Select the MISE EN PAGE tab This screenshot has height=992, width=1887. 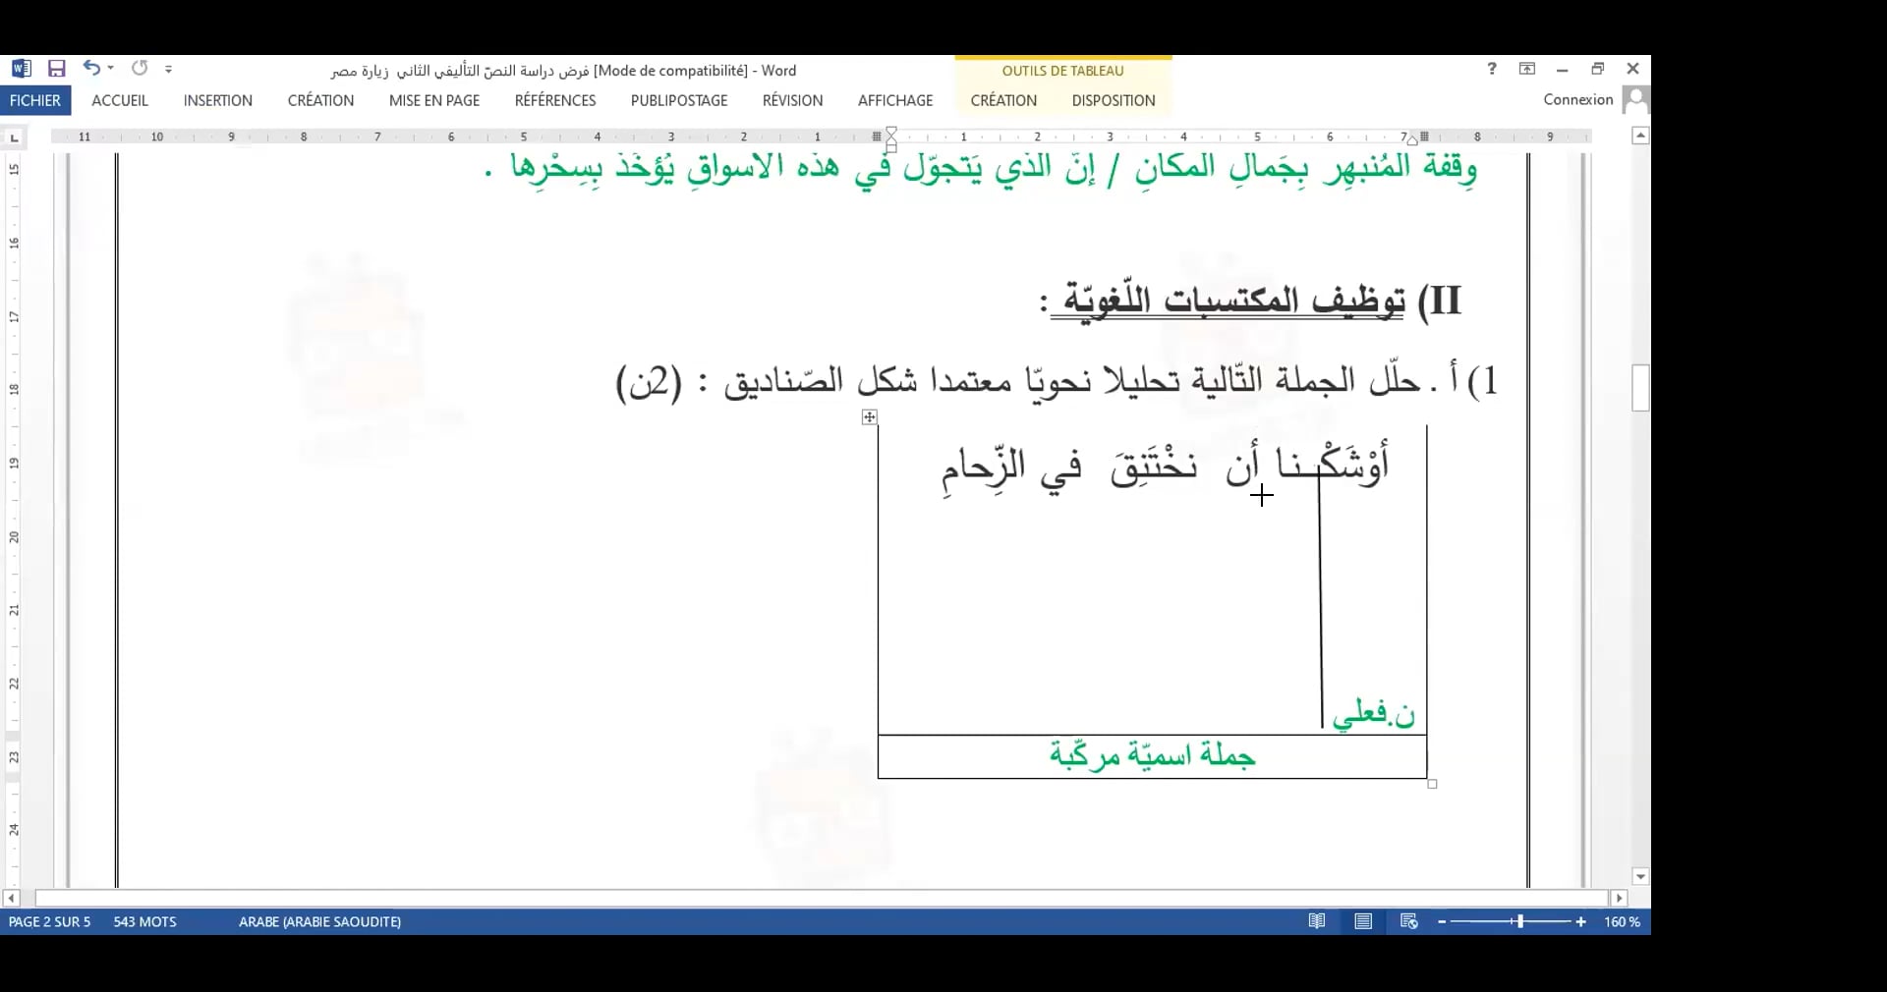coord(434,100)
